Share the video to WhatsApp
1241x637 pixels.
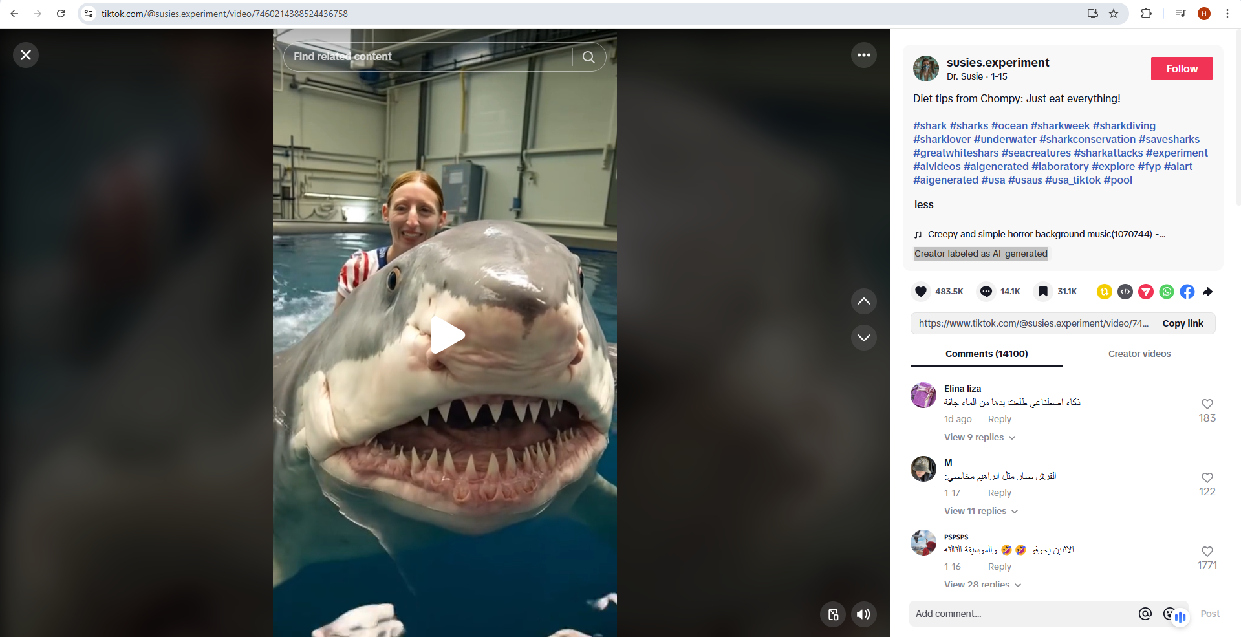[x=1166, y=292]
